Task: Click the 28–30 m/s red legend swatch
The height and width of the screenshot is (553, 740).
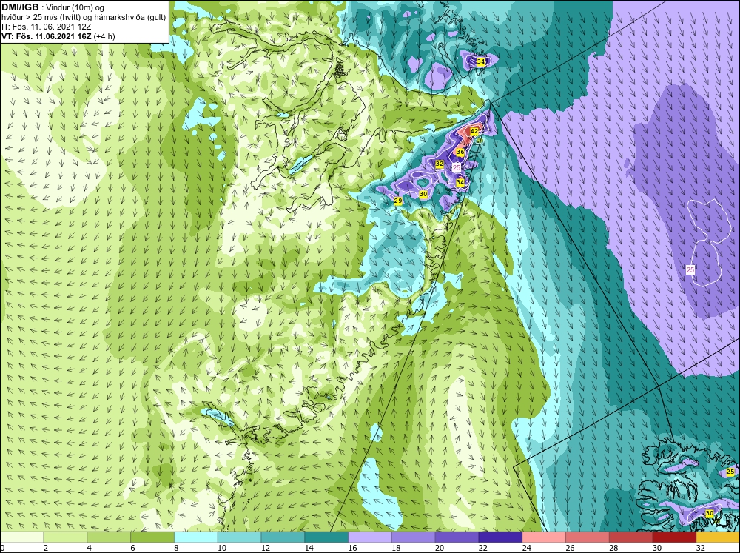Action: 631,537
